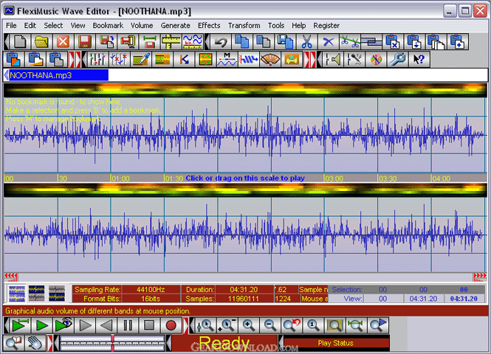This screenshot has height=354, width=491.
Task: Select the blue hand pan tool
Action: tap(35, 343)
